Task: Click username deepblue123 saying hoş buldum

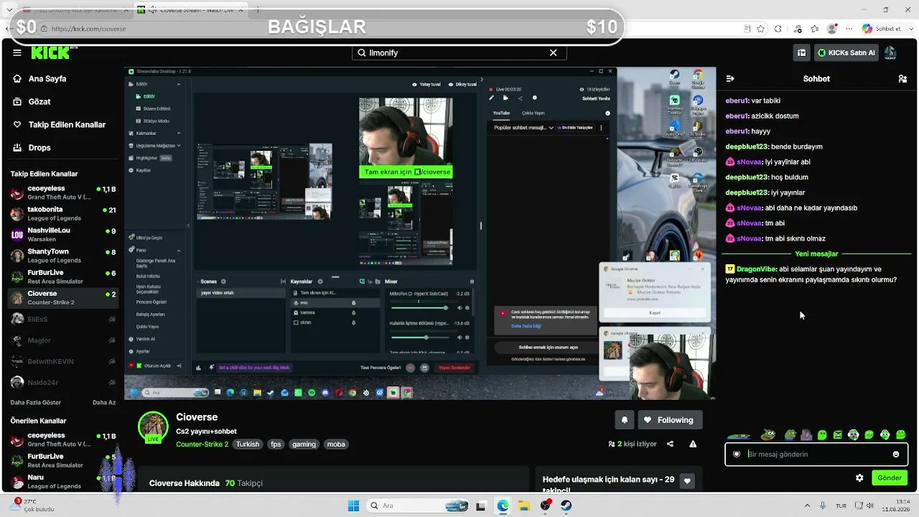Action: pyautogui.click(x=747, y=177)
